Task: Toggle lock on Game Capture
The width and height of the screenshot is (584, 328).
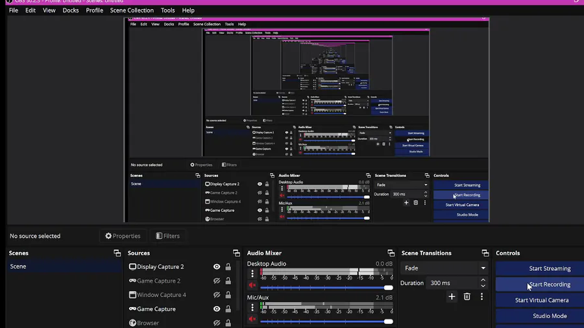Action: 228,309
